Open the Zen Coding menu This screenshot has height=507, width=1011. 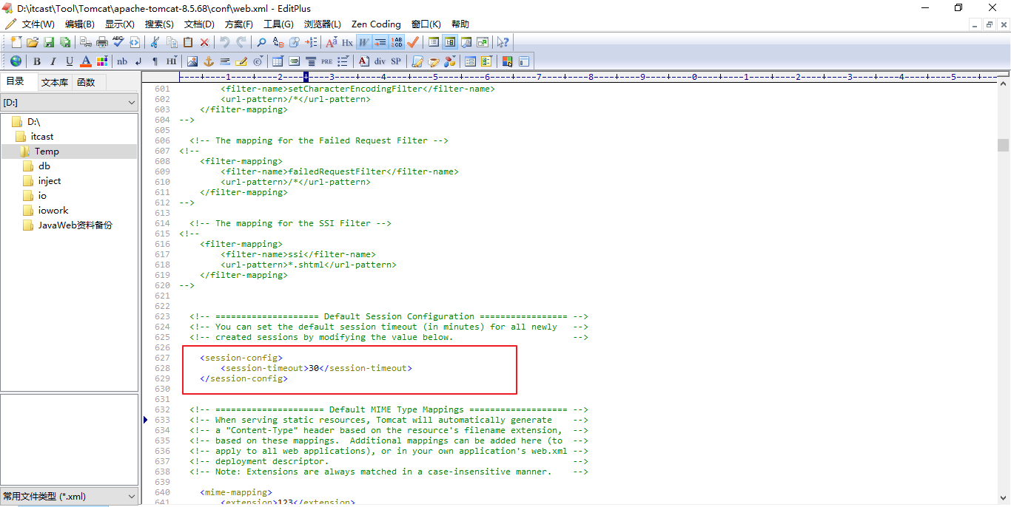click(376, 24)
